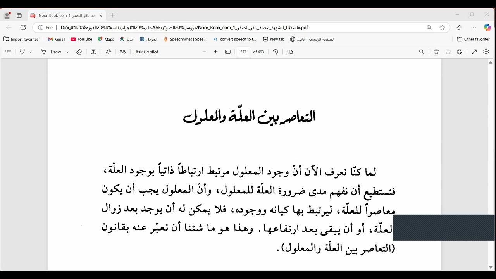Activate the Draw tool
Screen dimensions: 496x279
click(51, 52)
